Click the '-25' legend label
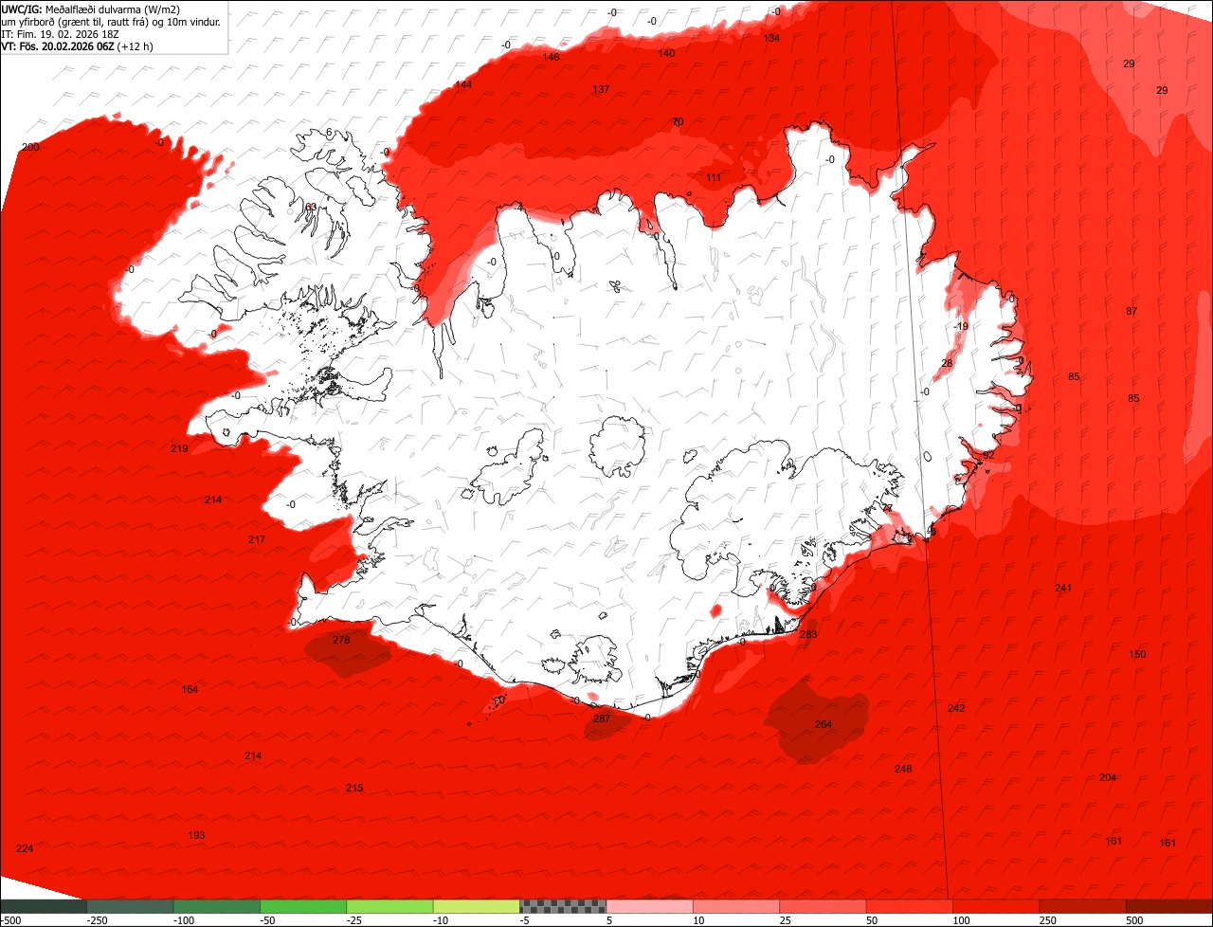This screenshot has width=1213, height=927. 356,920
